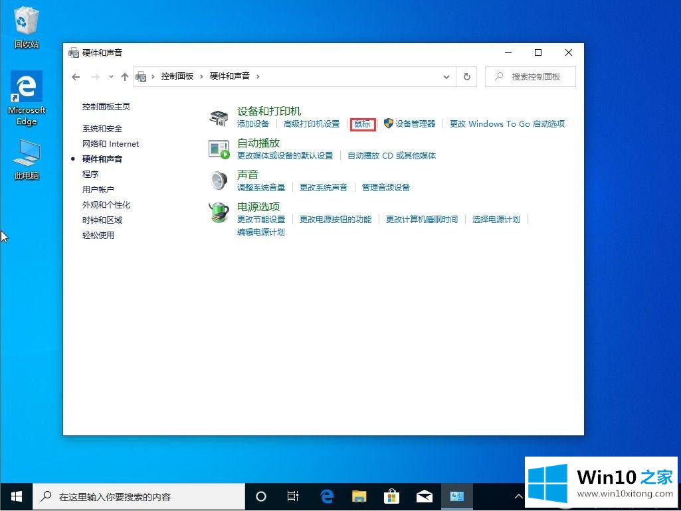This screenshot has width=681, height=511.
Task: Open 管理音频设备
Action: pos(385,187)
